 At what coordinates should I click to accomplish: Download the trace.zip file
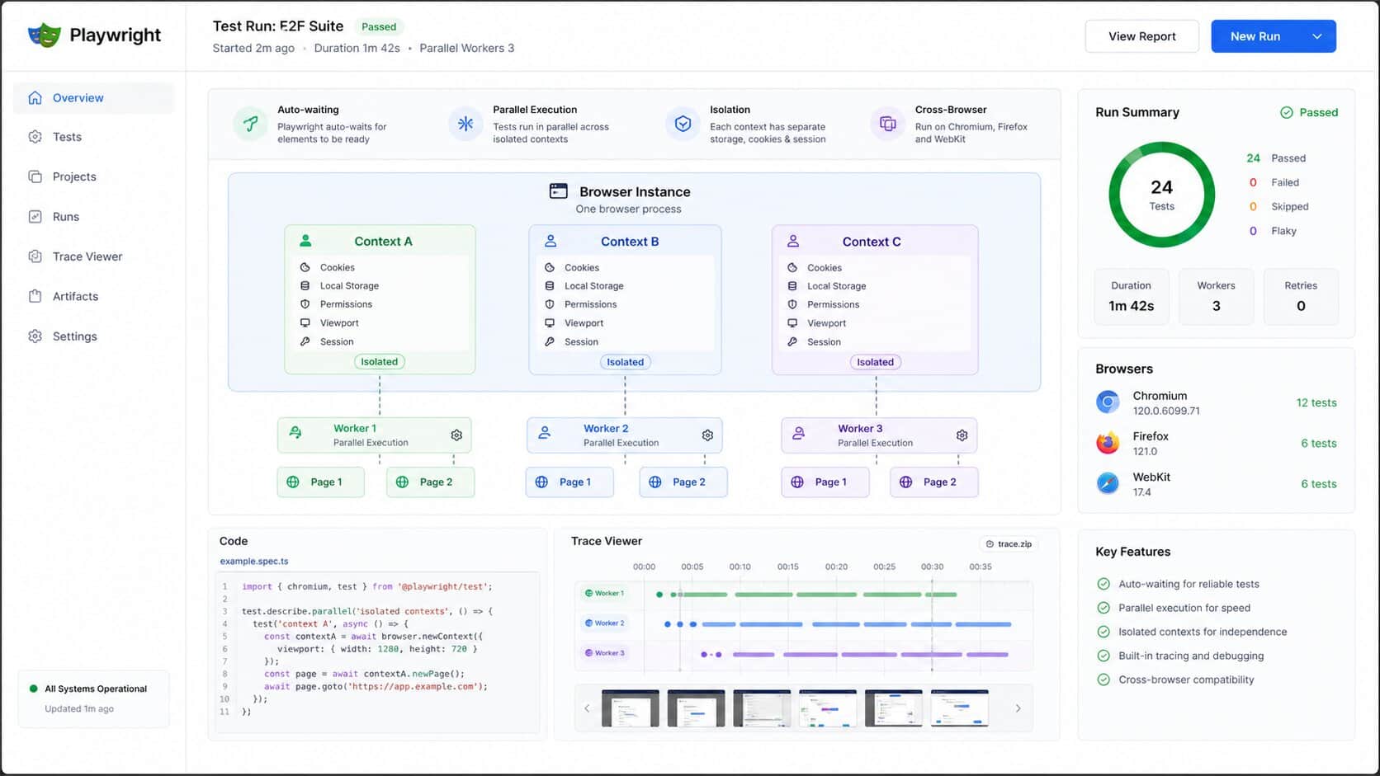pyautogui.click(x=1009, y=544)
